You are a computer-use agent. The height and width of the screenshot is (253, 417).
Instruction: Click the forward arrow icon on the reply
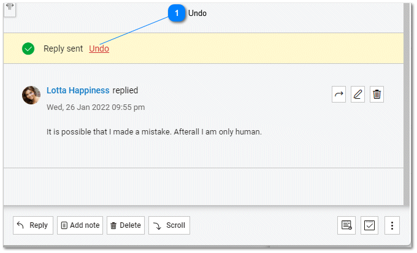[339, 95]
